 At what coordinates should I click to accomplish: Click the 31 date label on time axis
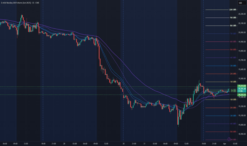coord(144,144)
